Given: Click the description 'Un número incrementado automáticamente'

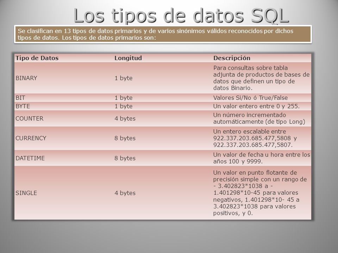Looking at the screenshot, I should tap(259, 118).
